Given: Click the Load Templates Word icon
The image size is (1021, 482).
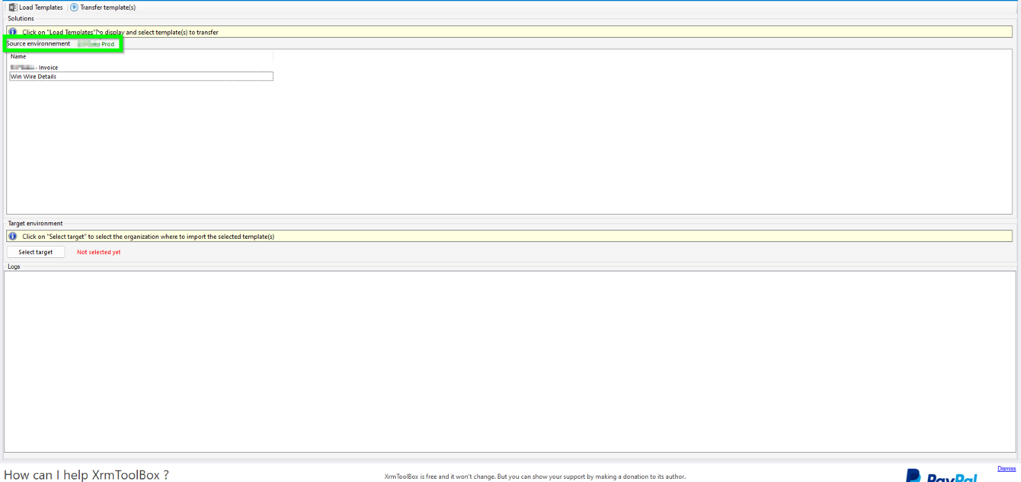Looking at the screenshot, I should point(13,8).
